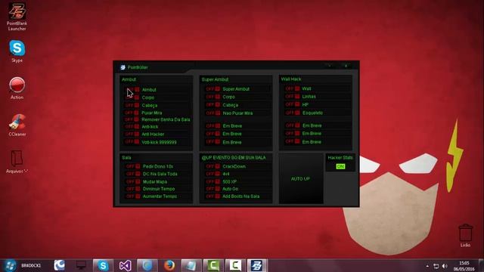Toggle the CrackDown event option

pos(213,166)
